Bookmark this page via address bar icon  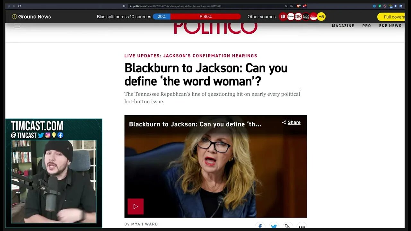(124, 6)
